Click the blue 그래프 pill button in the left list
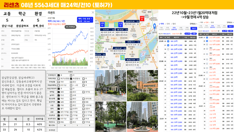Screen dimensions: 234x132 coord(194,34)
